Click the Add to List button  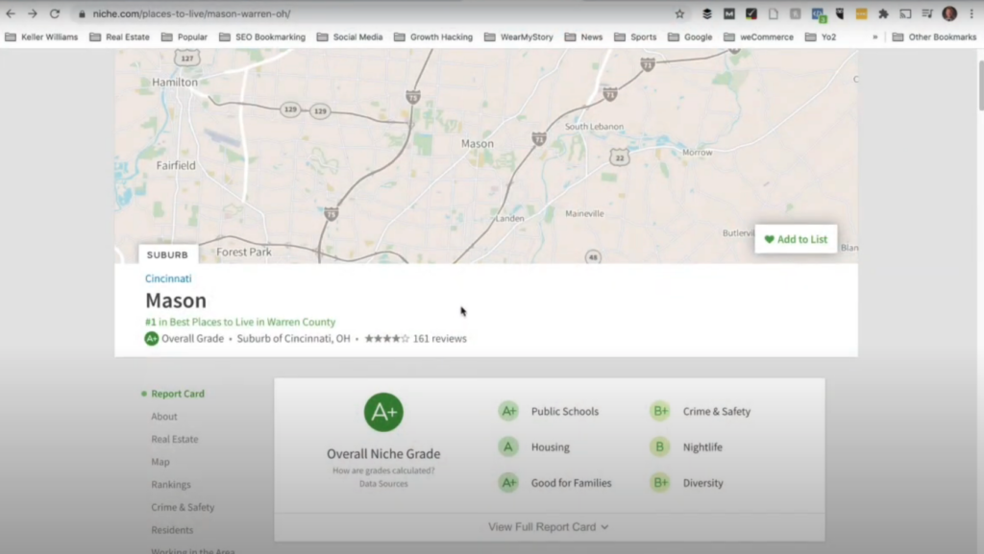(796, 239)
